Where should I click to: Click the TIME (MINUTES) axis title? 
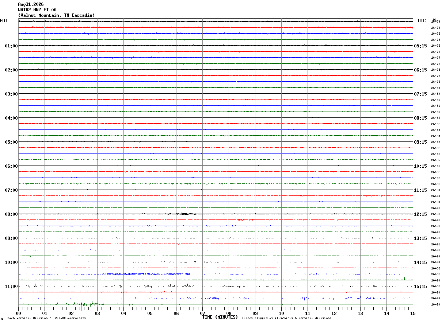click(220, 317)
